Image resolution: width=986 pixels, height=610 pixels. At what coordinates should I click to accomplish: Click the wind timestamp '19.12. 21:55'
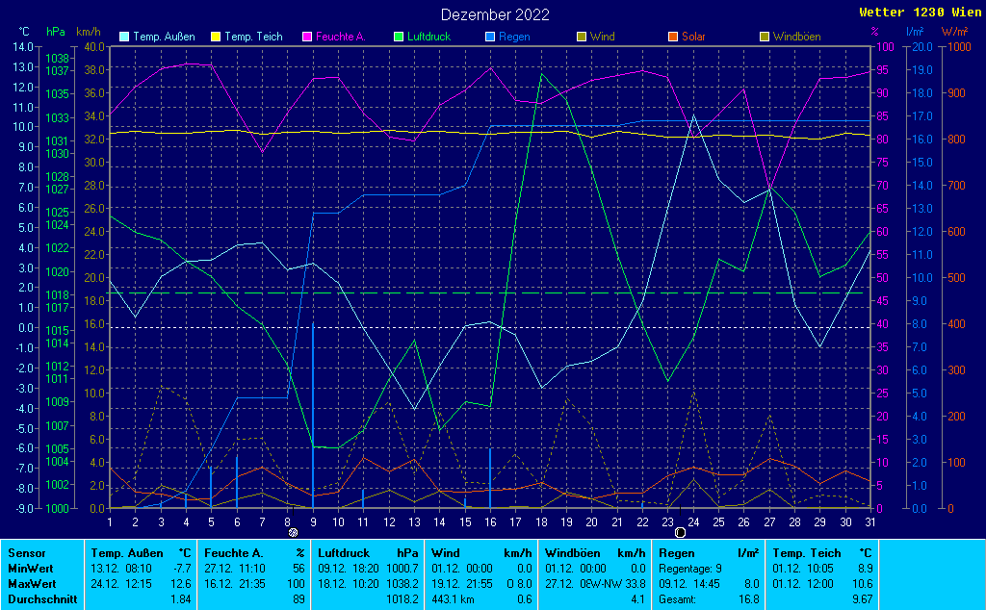click(461, 584)
